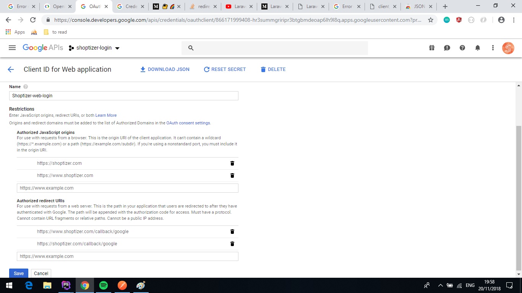This screenshot has width=522, height=293.
Task: Click the vertical page scrollbar
Action: click(519, 198)
